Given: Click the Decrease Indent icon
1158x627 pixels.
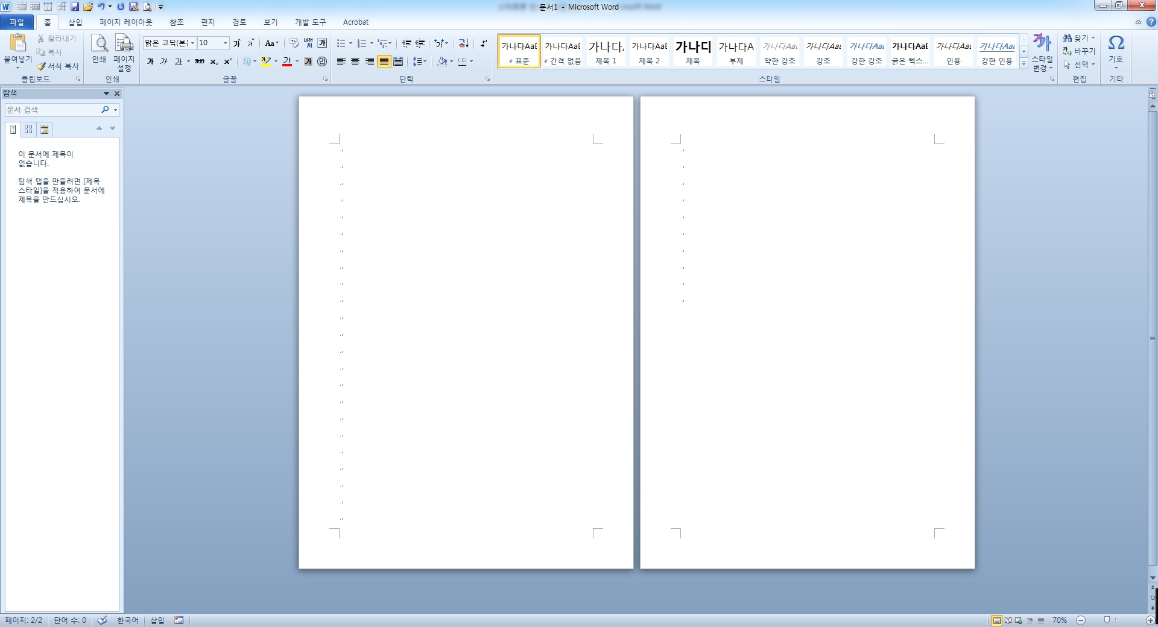Looking at the screenshot, I should tap(407, 43).
